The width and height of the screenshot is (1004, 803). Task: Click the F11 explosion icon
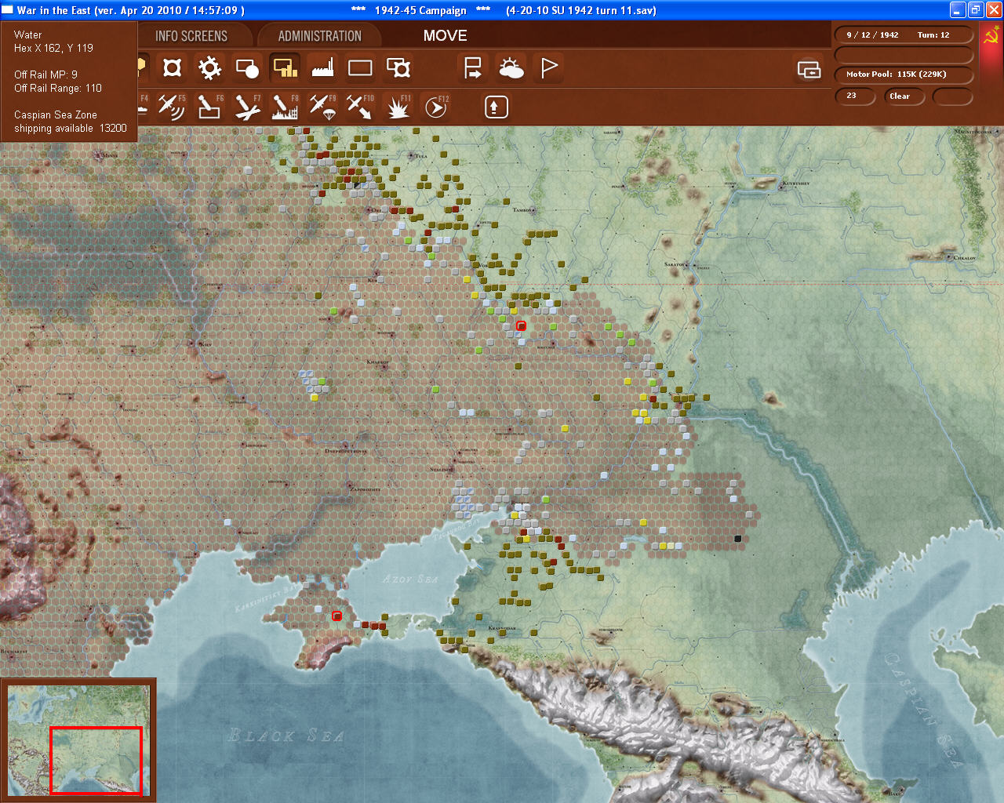coord(398,107)
